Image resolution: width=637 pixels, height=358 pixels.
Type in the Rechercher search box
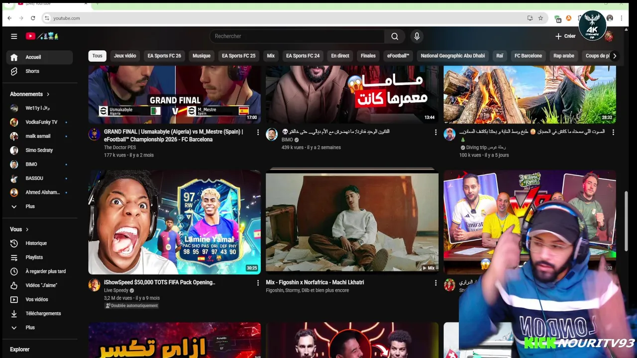pos(297,36)
